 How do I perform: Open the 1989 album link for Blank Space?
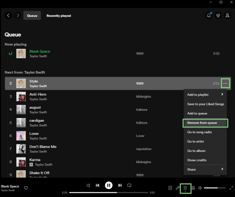tap(140, 54)
